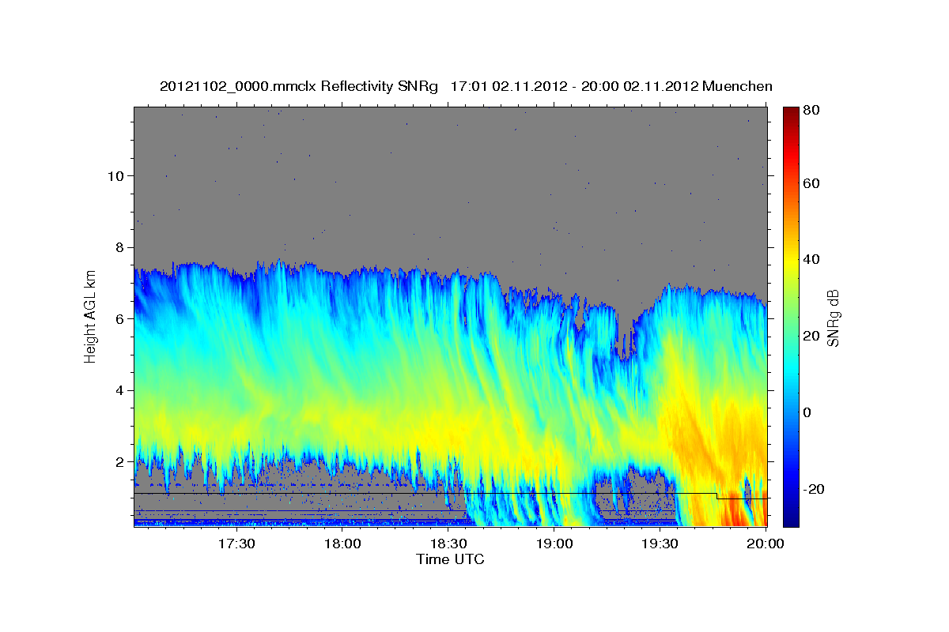The height and width of the screenshot is (632, 949).
Task: Click the 'Time UTC' axis label
Action: [x=450, y=559]
